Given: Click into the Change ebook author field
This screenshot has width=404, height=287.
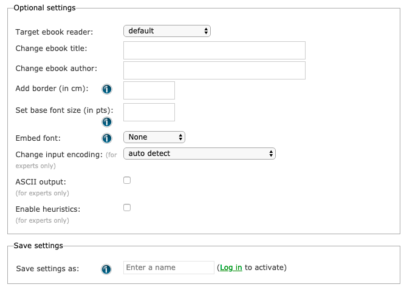Looking at the screenshot, I should [x=214, y=70].
